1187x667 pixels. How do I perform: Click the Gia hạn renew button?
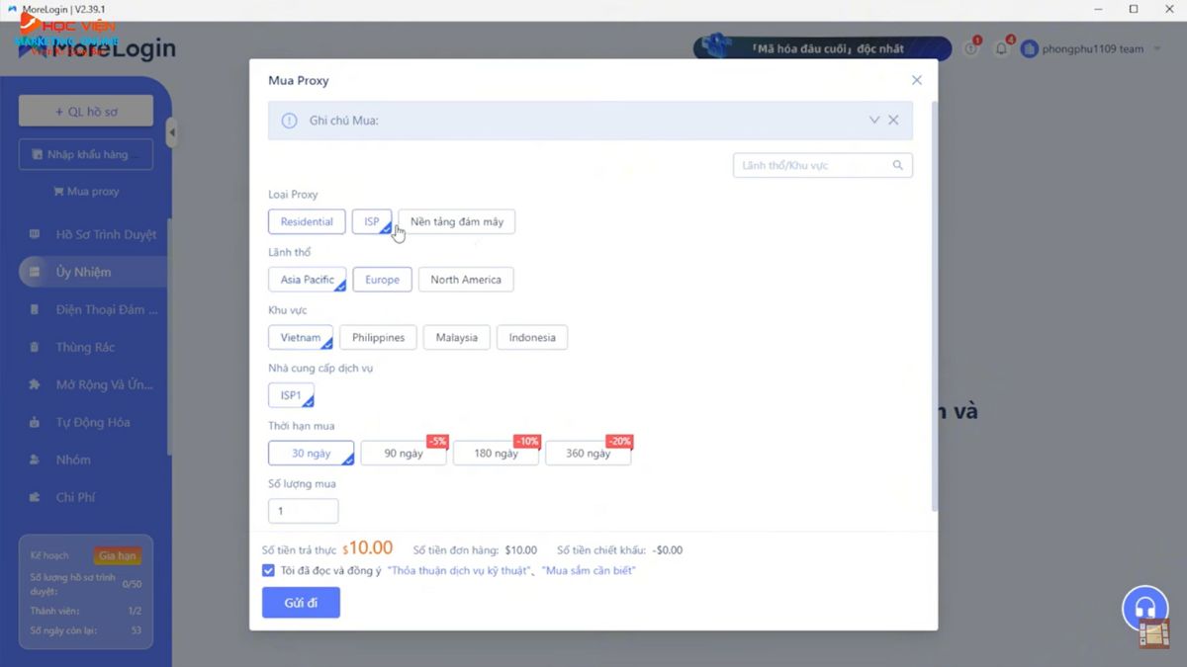tap(118, 555)
